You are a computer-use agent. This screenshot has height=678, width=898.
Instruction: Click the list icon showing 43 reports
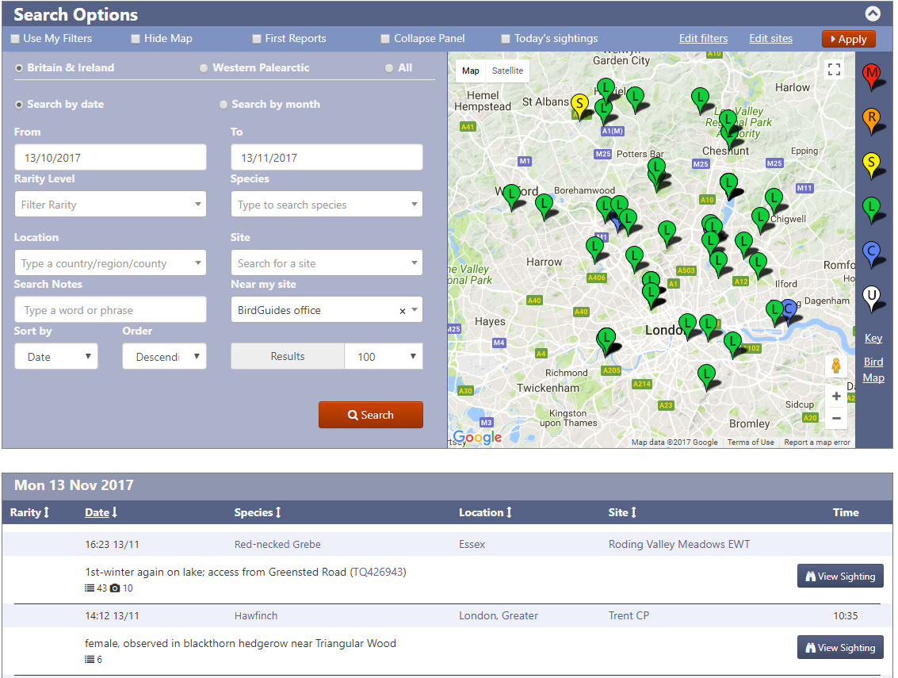90,588
